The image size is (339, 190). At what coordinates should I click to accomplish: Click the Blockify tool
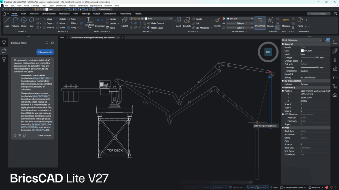pyautogui.click(x=187, y=22)
